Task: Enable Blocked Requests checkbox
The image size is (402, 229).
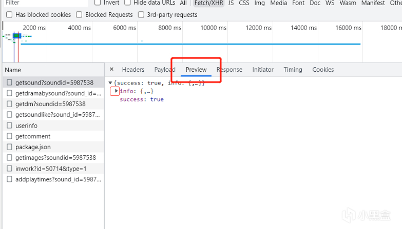Action: click(79, 14)
